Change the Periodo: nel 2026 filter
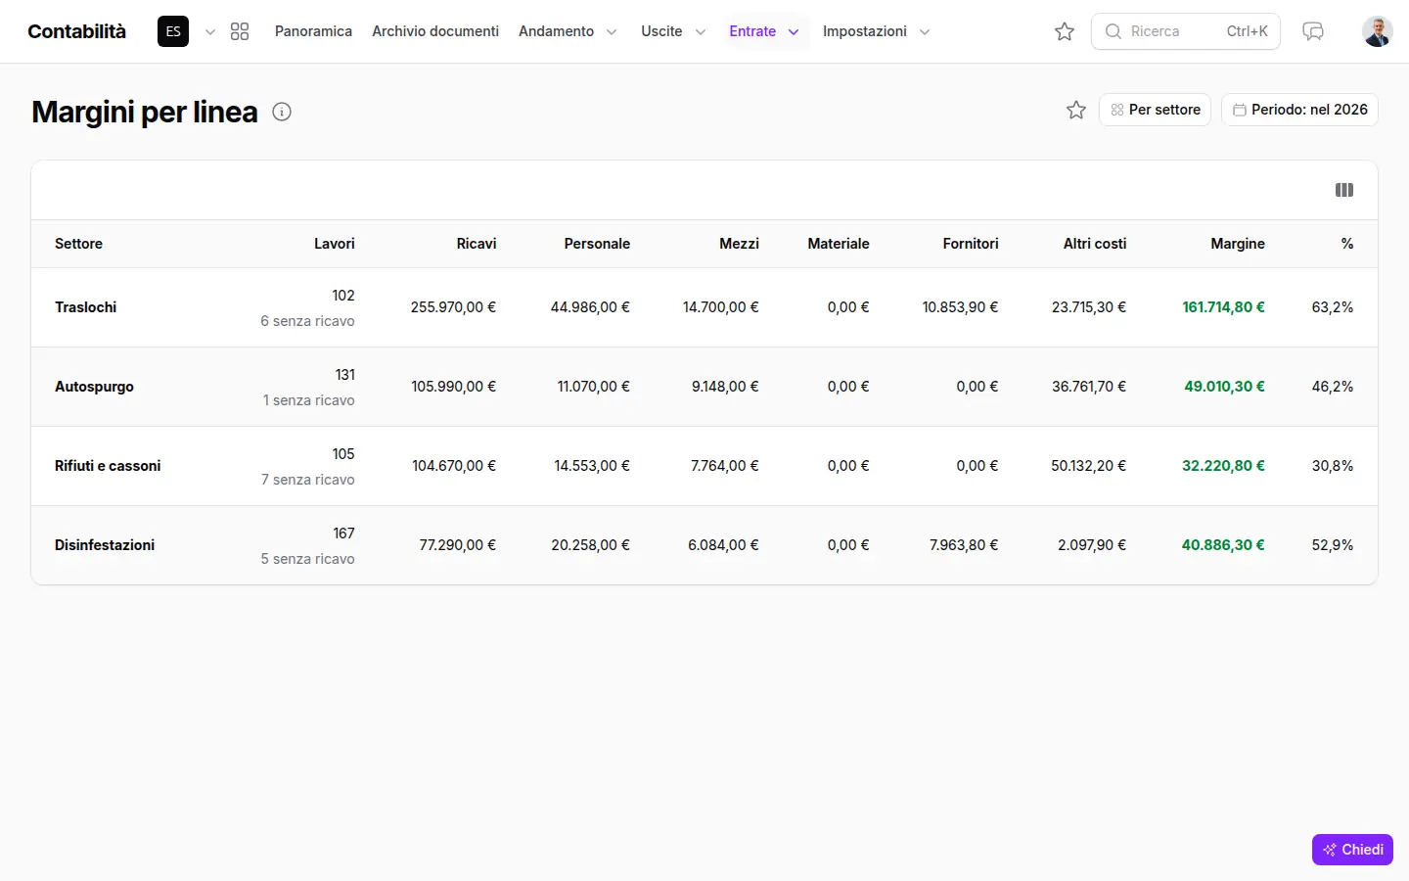The image size is (1409, 881). (1299, 110)
